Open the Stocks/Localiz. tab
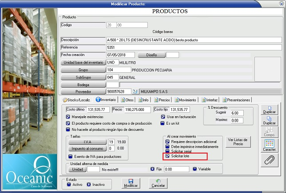The image size is (286, 193). tap(77, 100)
